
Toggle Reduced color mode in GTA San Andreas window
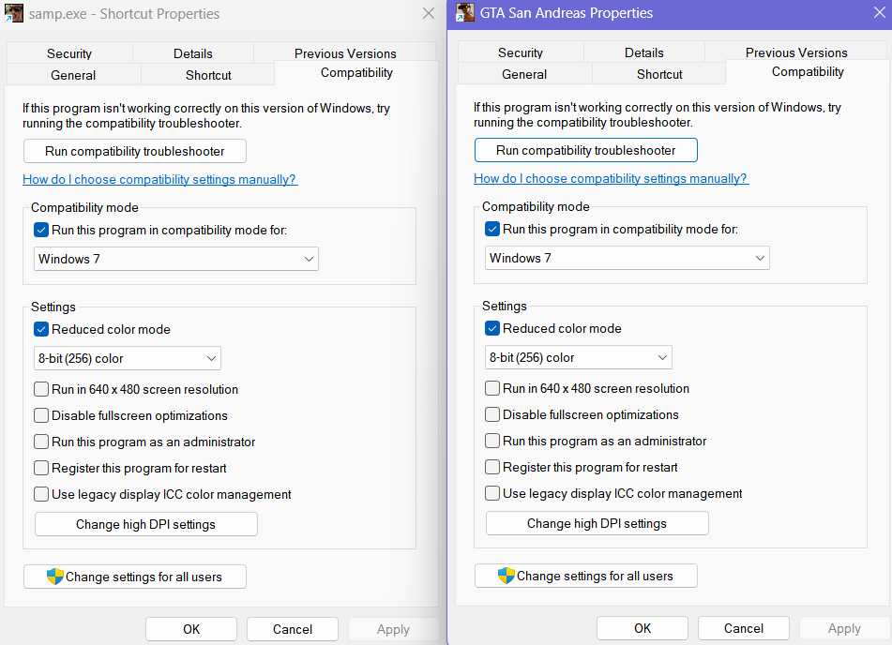pyautogui.click(x=492, y=328)
